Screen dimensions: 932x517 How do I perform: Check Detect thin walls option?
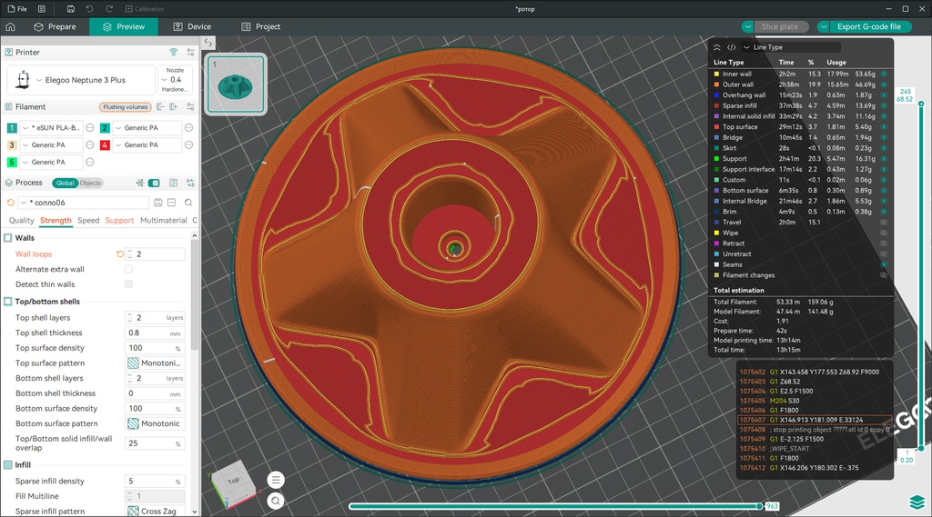128,284
